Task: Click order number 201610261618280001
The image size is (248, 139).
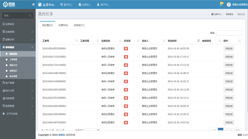Action: click(x=54, y=81)
